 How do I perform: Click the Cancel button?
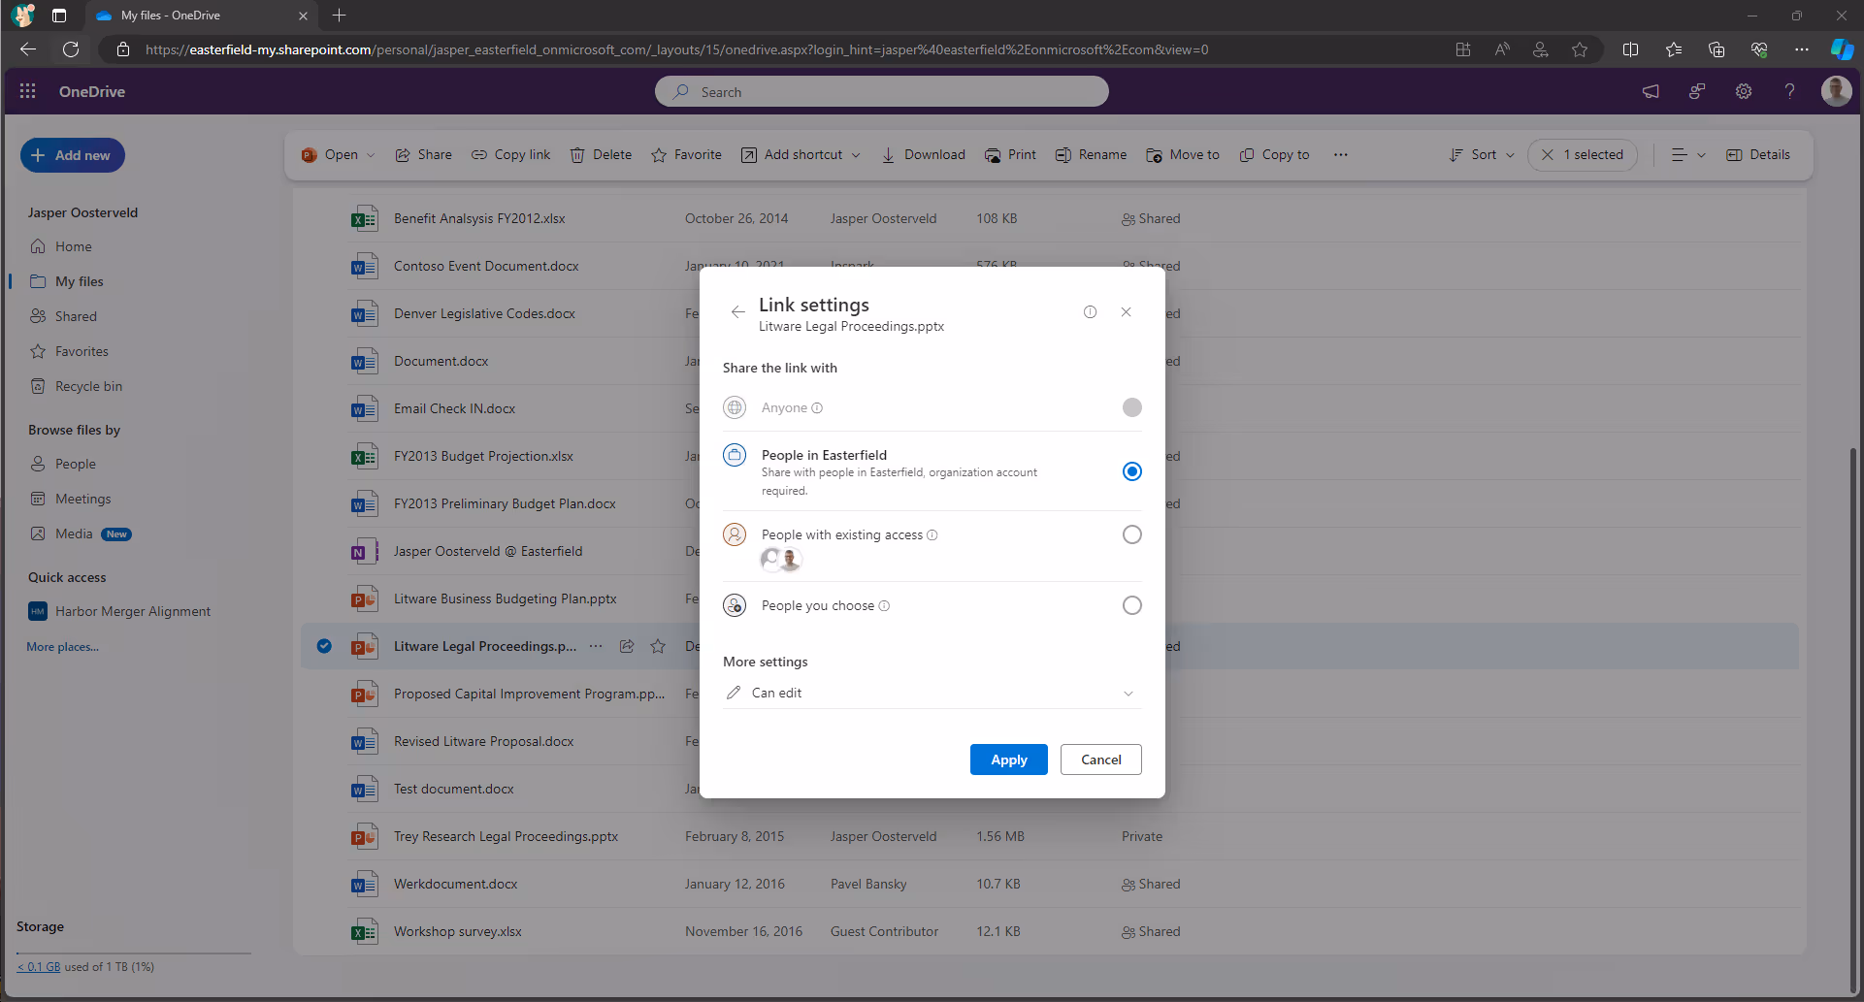pyautogui.click(x=1100, y=760)
